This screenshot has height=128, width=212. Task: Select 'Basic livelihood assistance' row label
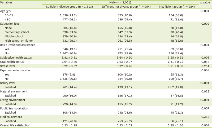[18, 45]
